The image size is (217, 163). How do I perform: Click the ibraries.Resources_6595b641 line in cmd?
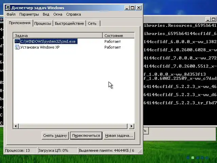pyautogui.click(x=180, y=25)
